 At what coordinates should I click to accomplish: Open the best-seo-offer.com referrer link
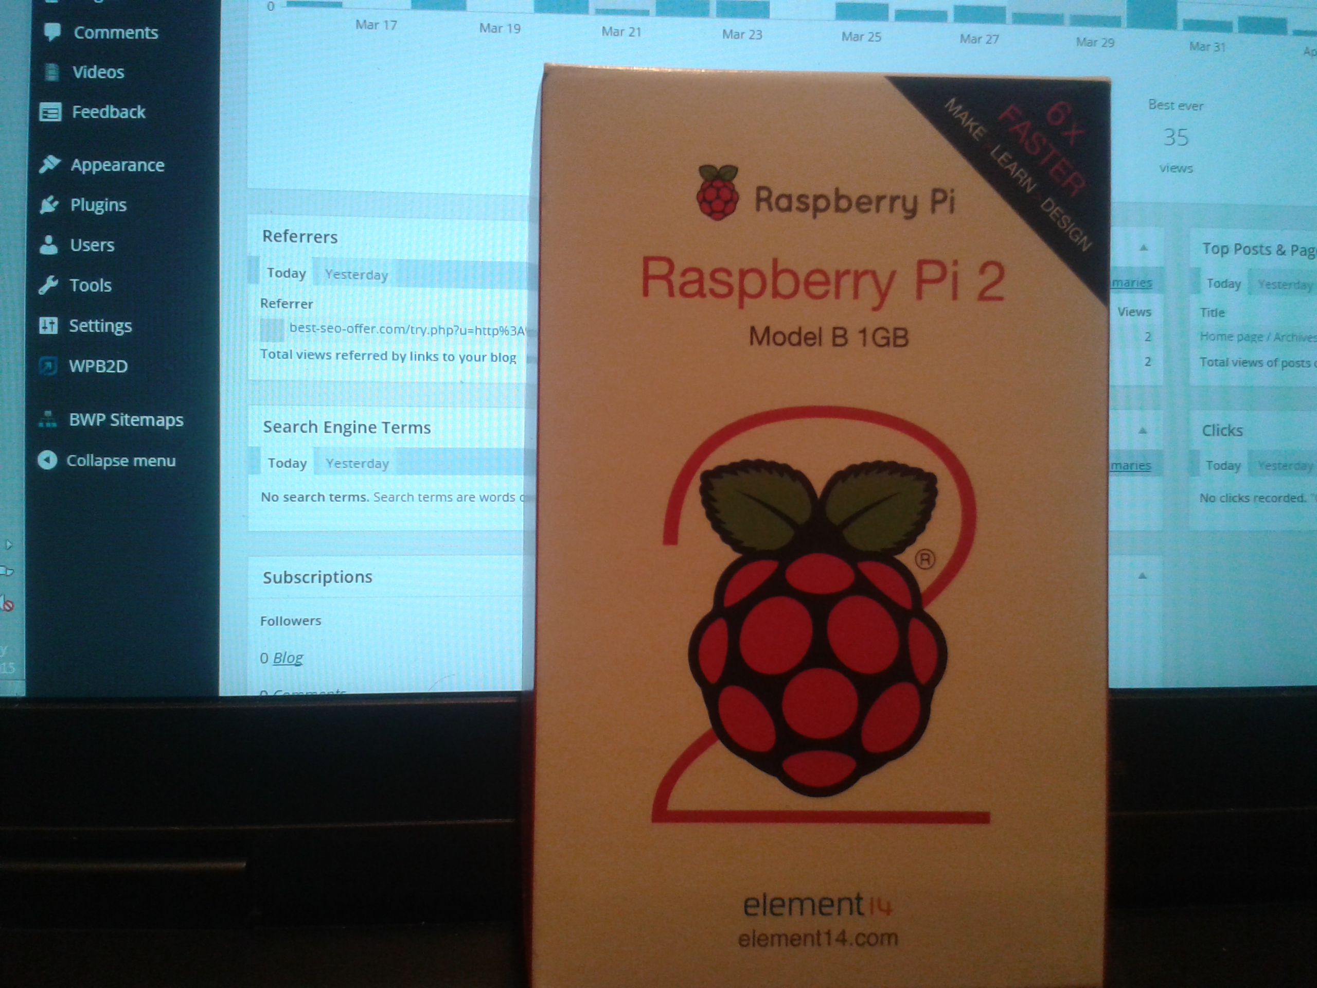click(407, 330)
